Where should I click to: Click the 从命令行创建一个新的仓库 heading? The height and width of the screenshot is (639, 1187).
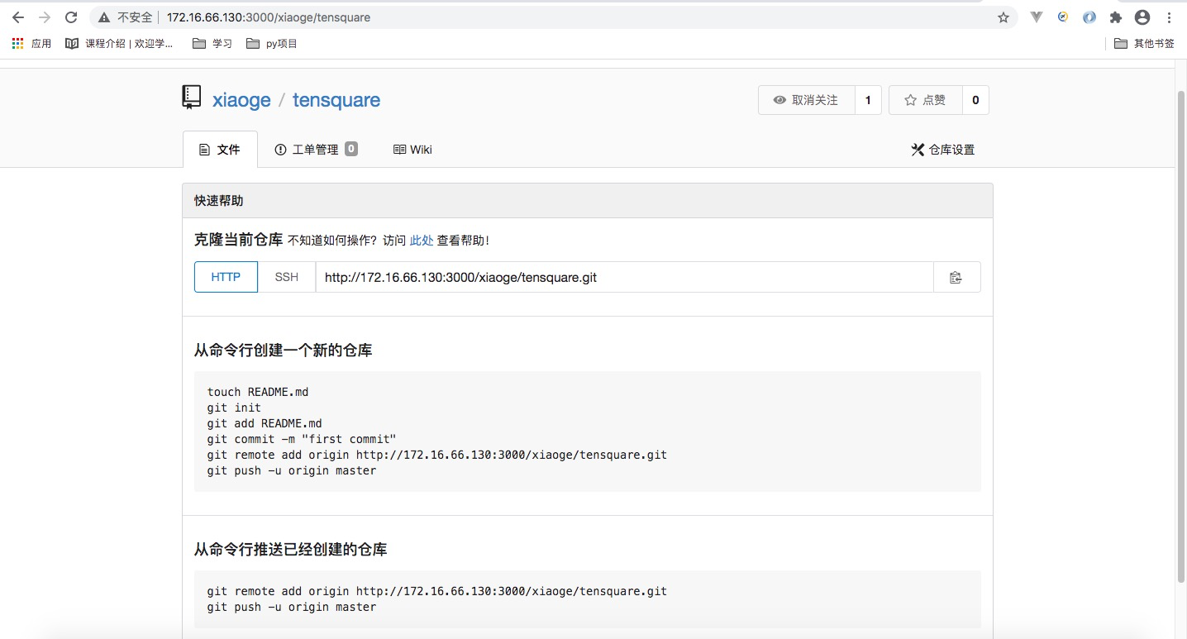(283, 350)
